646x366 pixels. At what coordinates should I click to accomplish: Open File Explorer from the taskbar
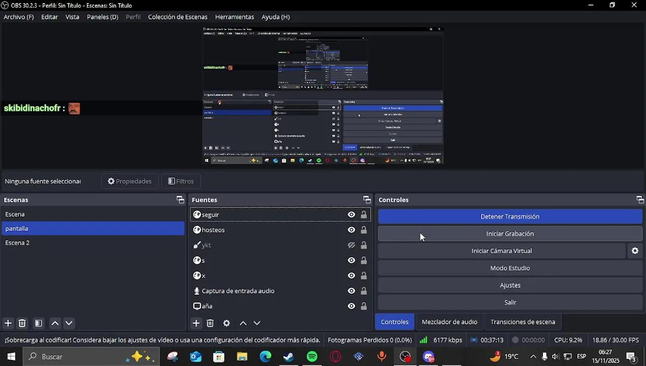tap(242, 357)
